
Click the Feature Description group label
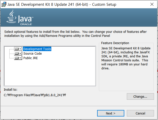(x=115, y=43)
